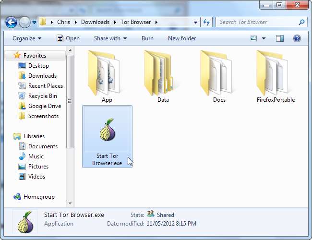
Task: Click the Music note icon
Action: coord(22,156)
